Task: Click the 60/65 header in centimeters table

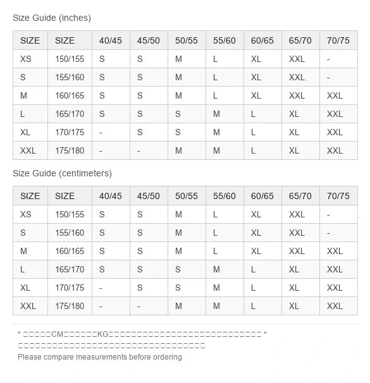Action: (x=262, y=196)
